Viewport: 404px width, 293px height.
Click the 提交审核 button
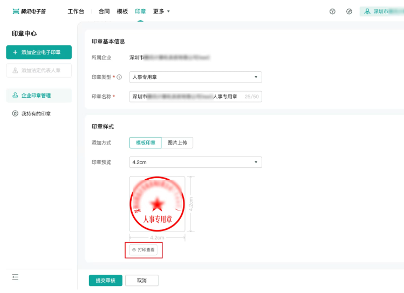click(105, 281)
